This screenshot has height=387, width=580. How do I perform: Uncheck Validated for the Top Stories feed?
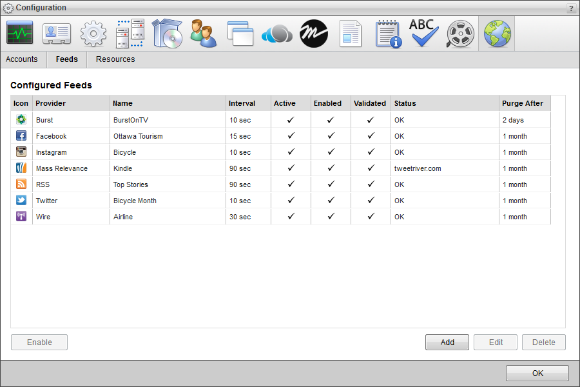pos(370,184)
